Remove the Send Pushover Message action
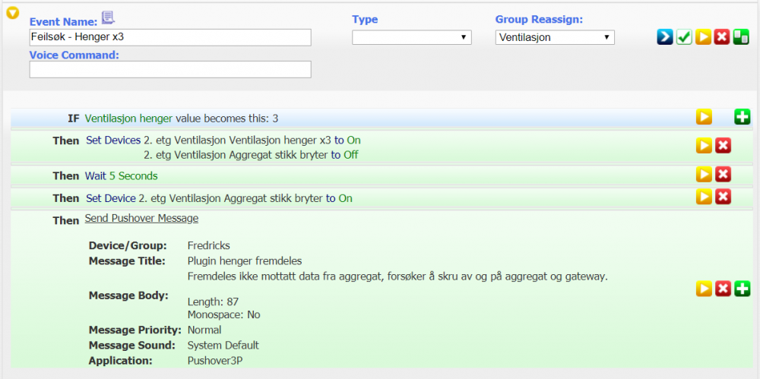 click(x=724, y=289)
